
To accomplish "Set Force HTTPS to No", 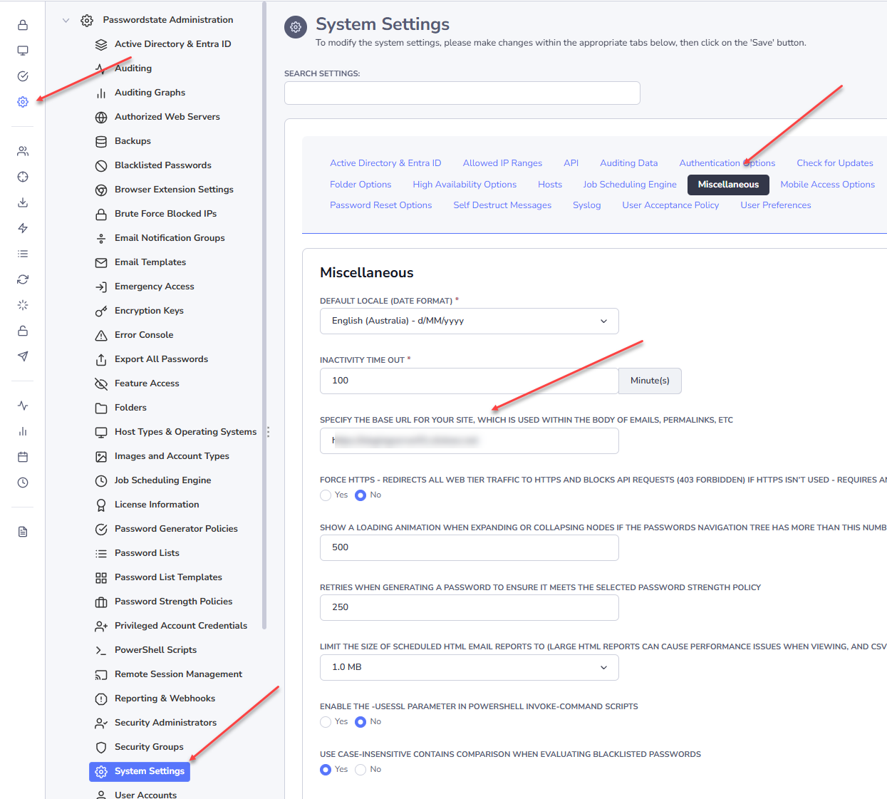I will pos(360,495).
